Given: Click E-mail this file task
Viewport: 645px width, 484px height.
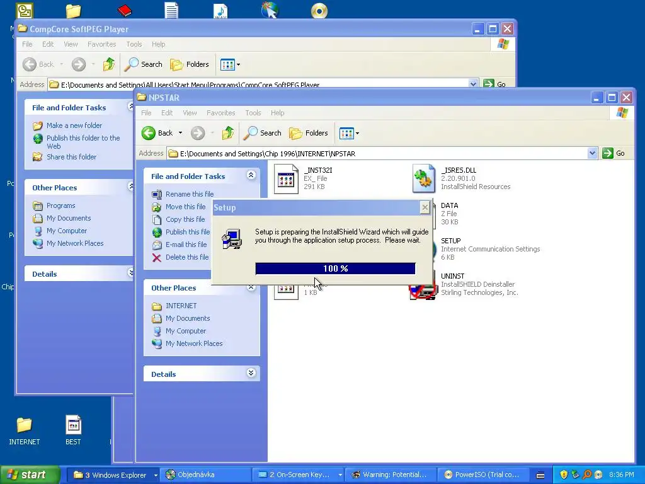Looking at the screenshot, I should click(x=186, y=245).
